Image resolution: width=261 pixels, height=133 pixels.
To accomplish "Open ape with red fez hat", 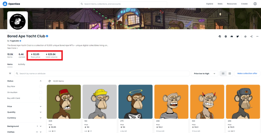I will (x=64, y=102).
